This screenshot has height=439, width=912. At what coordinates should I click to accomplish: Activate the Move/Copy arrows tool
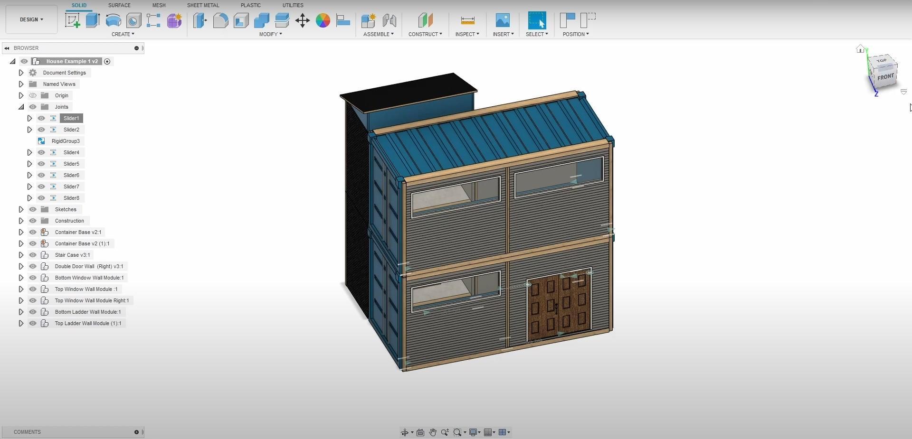tap(302, 20)
